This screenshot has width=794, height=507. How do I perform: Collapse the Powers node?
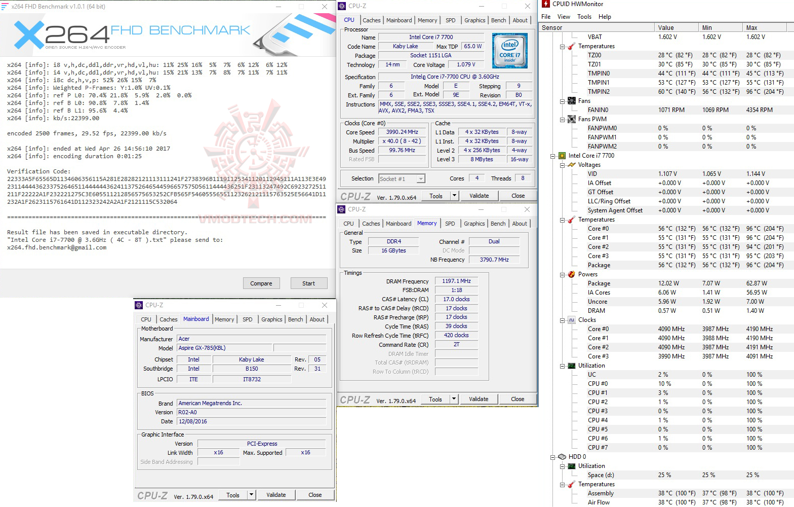pos(562,275)
